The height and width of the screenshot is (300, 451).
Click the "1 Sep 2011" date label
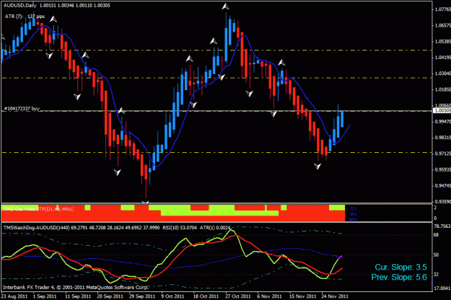point(45,296)
